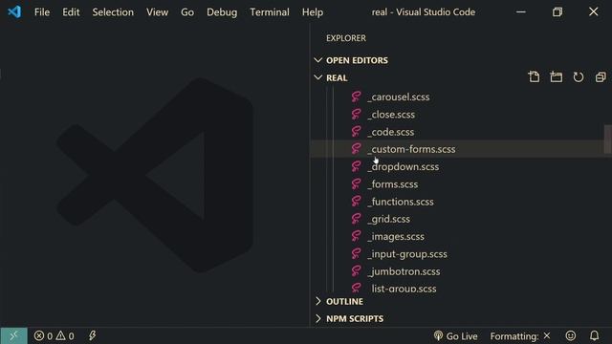The width and height of the screenshot is (612, 344).
Task: Minimize the Visual Studio Code window
Action: [520, 12]
